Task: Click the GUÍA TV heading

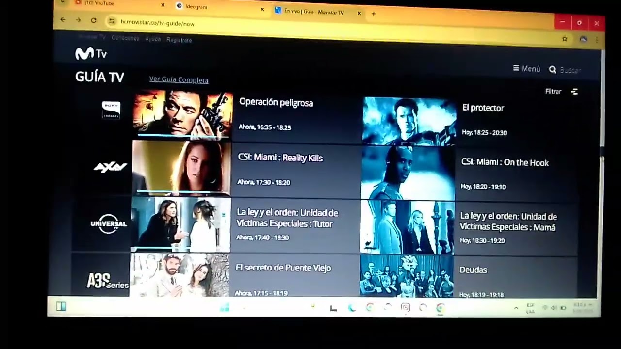Action: [x=99, y=77]
